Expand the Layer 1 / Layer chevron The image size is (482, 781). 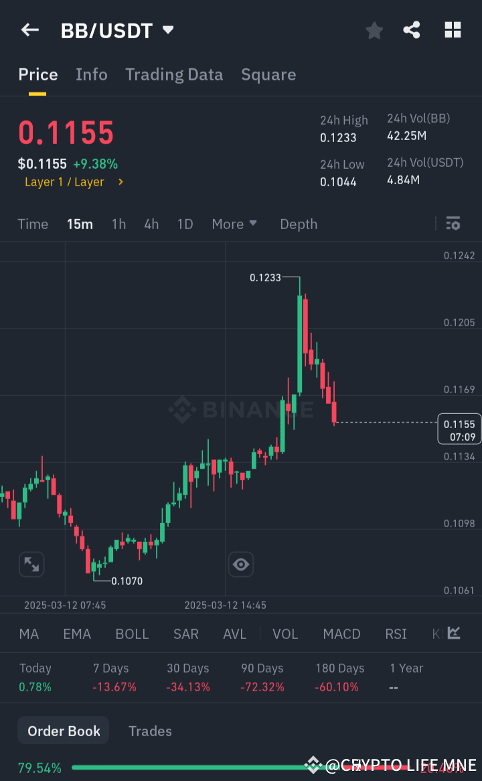coord(122,182)
